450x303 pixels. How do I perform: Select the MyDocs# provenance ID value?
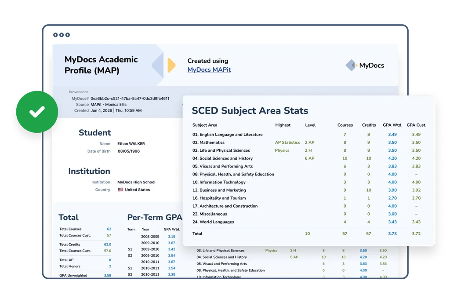(130, 98)
